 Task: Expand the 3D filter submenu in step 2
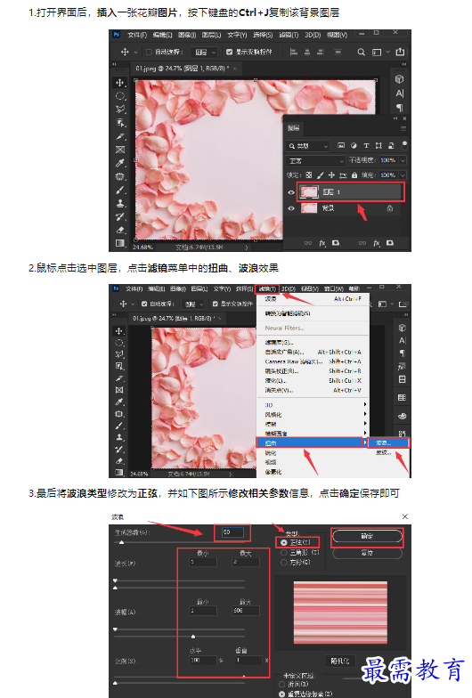pyautogui.click(x=313, y=404)
